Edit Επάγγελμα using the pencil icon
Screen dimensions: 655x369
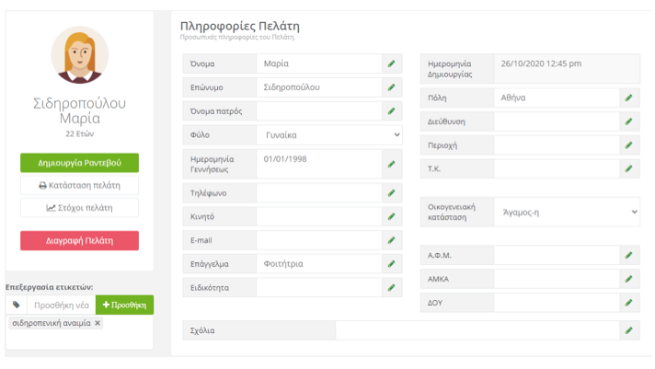(x=391, y=264)
